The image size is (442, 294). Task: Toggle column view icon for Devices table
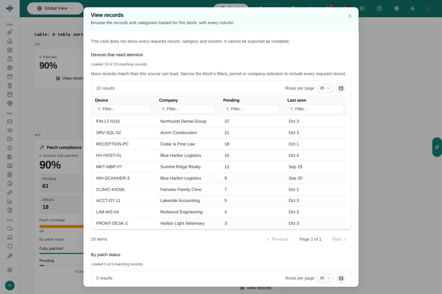(x=341, y=88)
